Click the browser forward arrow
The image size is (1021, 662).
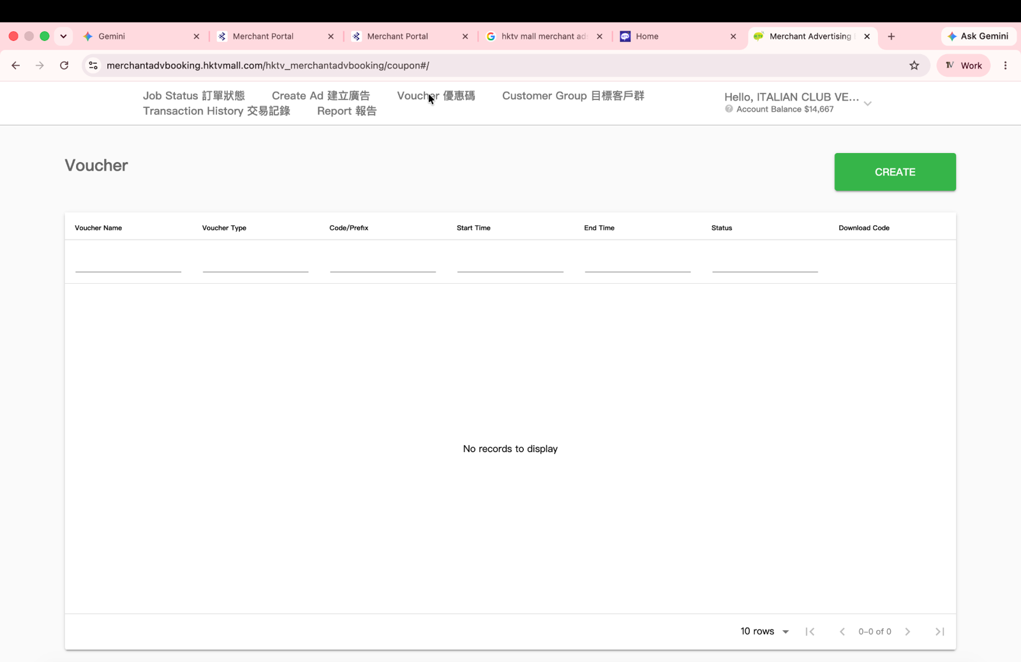pos(40,65)
